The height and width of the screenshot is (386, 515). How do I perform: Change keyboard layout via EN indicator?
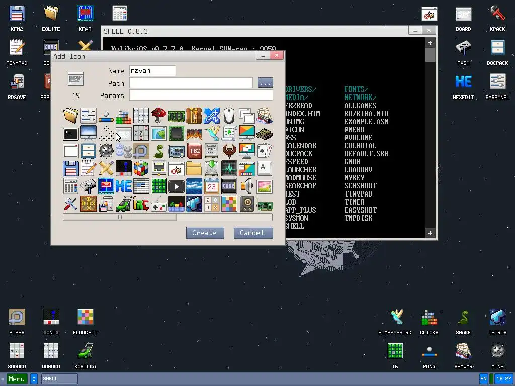[483, 379]
